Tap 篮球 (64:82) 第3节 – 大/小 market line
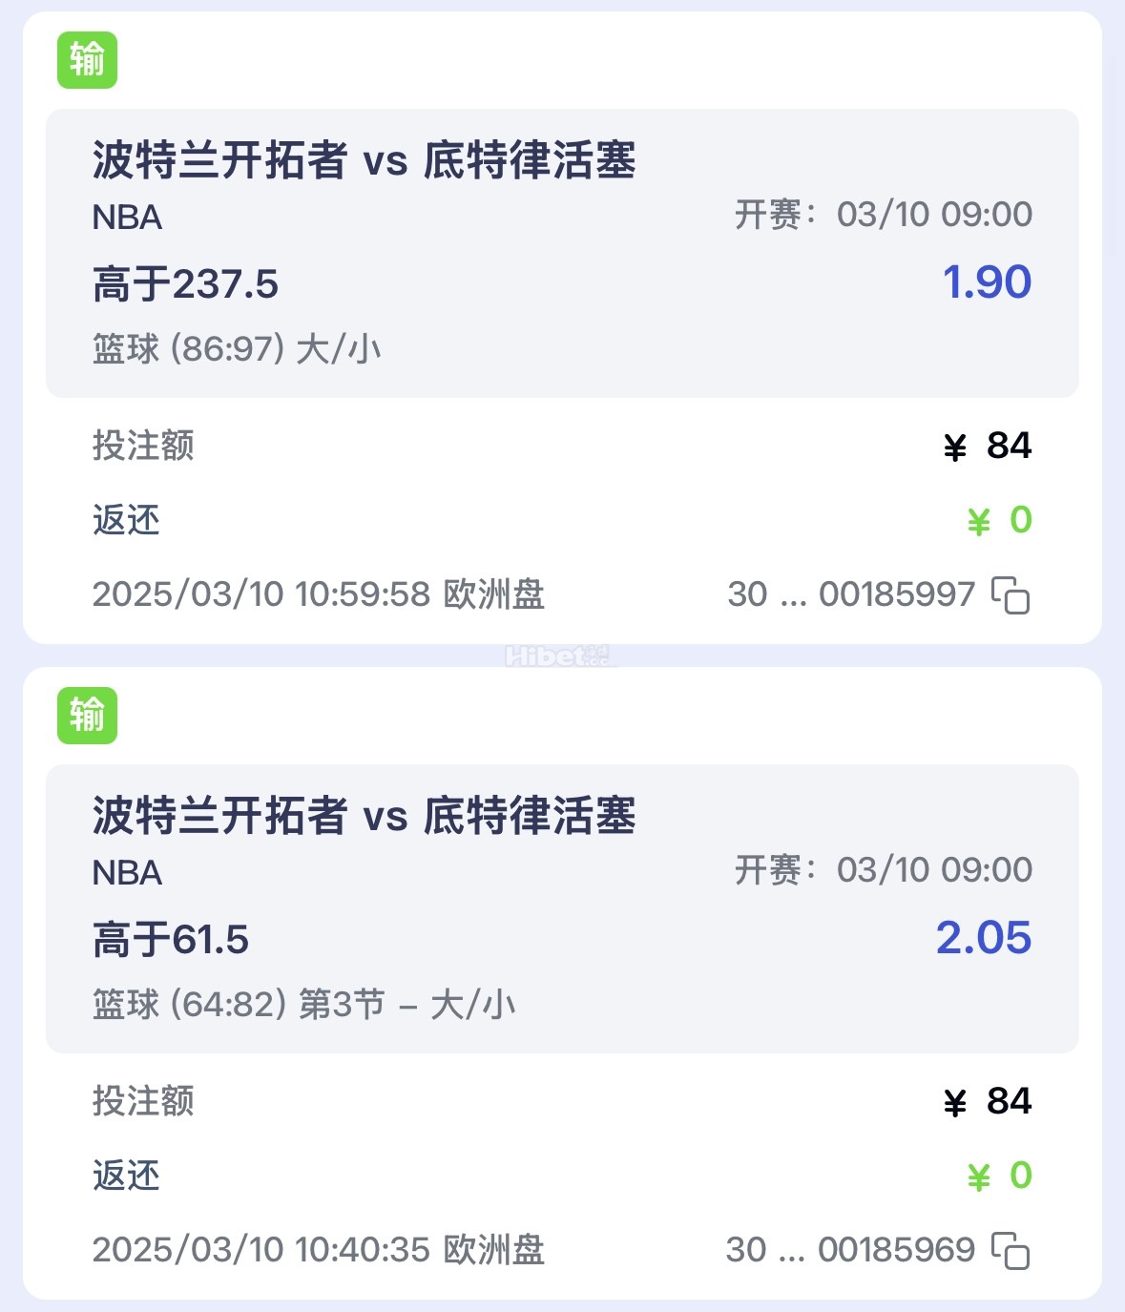 [x=303, y=1005]
